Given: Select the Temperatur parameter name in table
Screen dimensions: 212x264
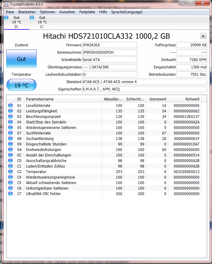Looking at the screenshot, I should 36,172.
